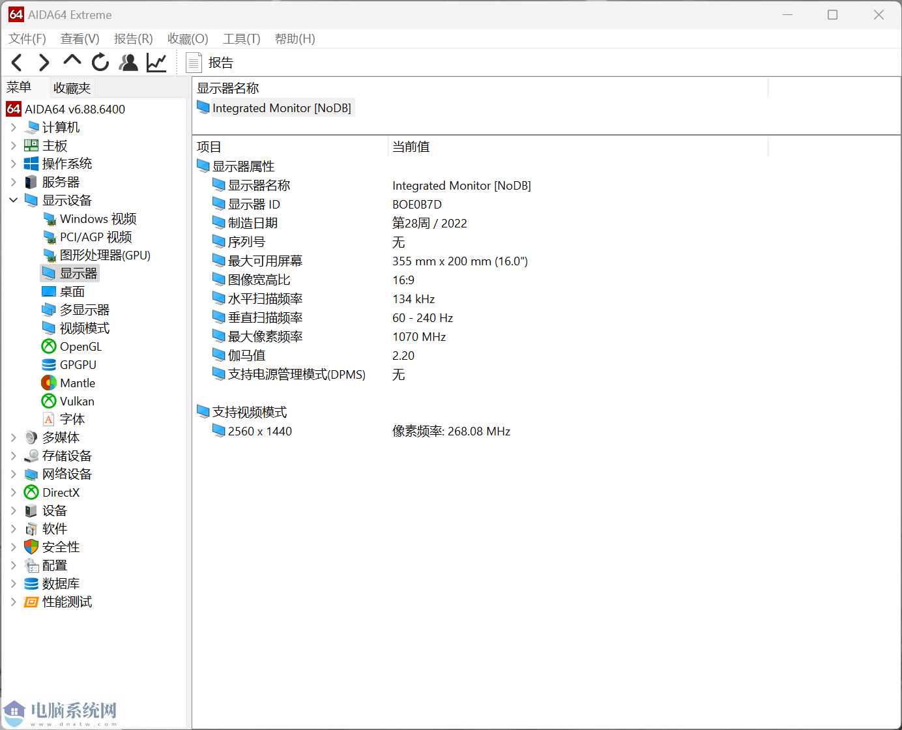Click the 性能测试 benchmark icon

(31, 602)
